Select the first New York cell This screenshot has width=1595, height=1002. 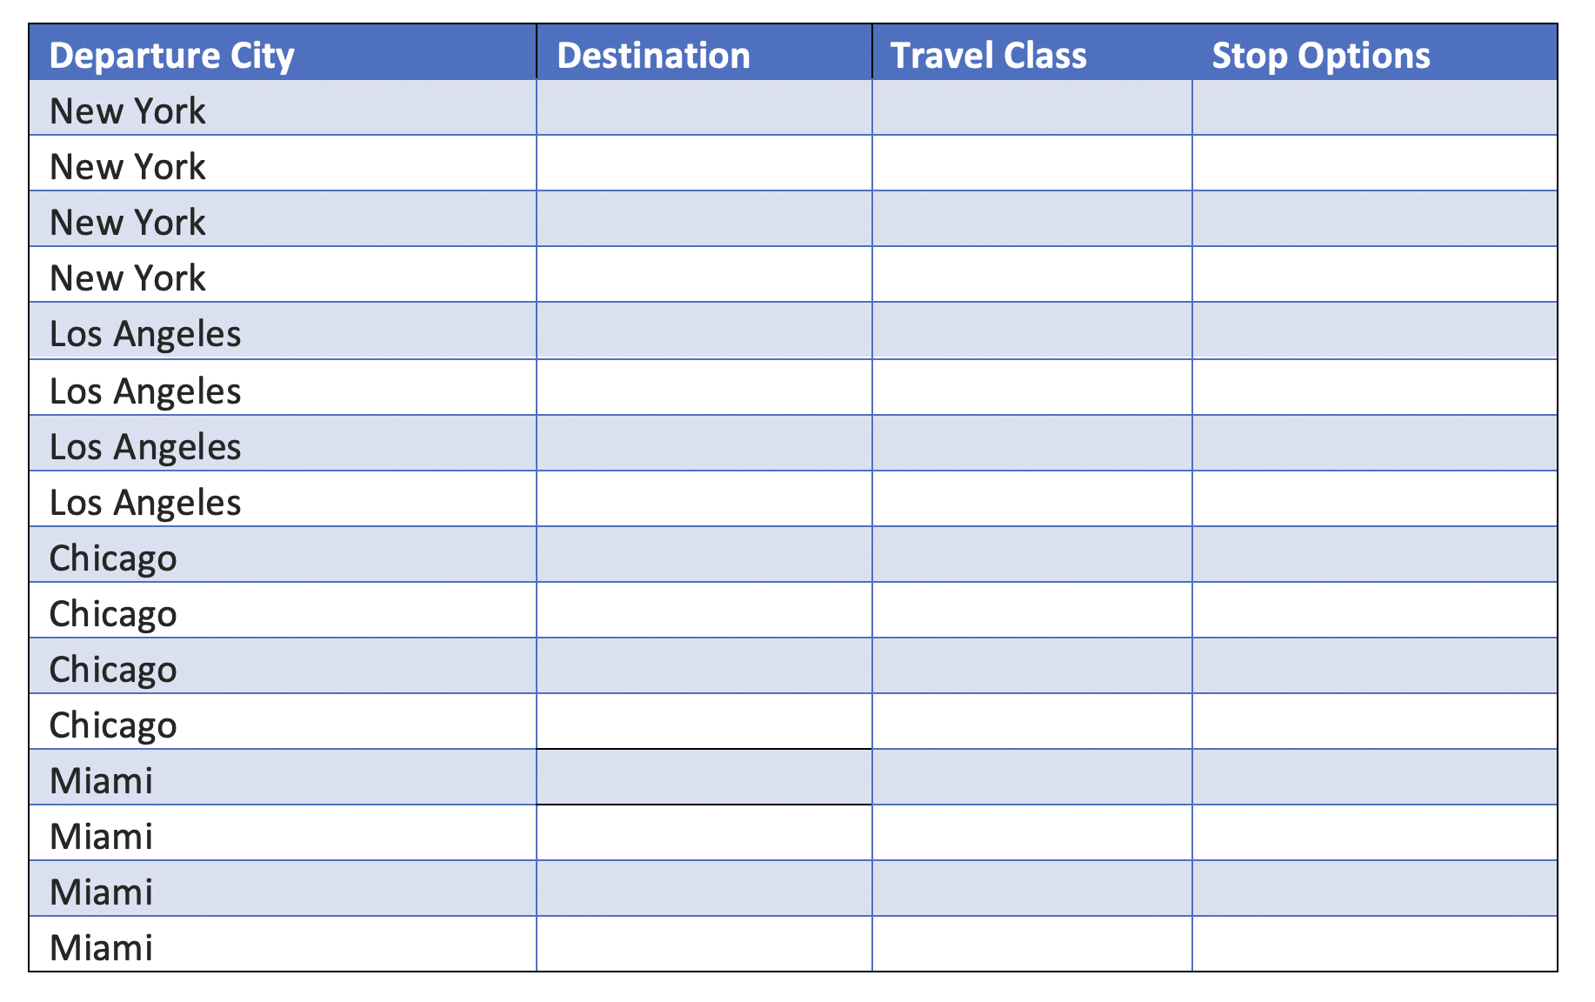pos(128,111)
